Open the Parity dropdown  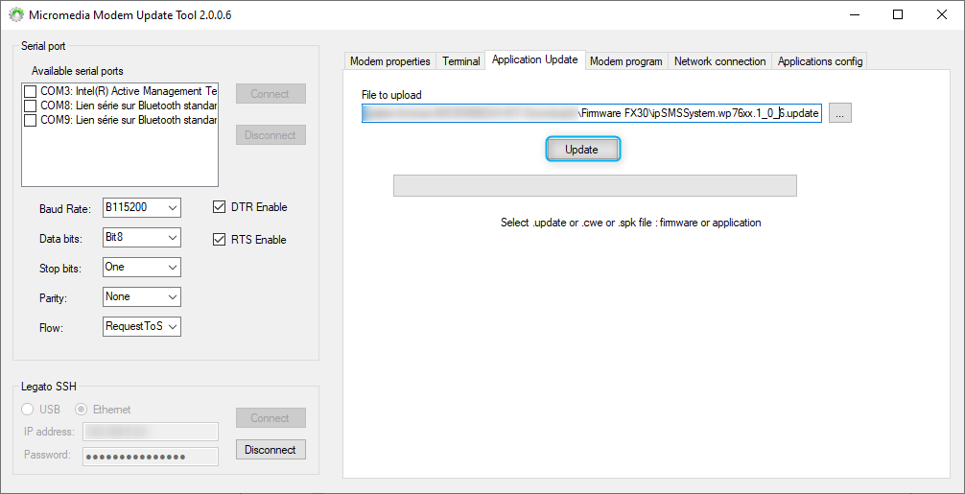pos(142,297)
